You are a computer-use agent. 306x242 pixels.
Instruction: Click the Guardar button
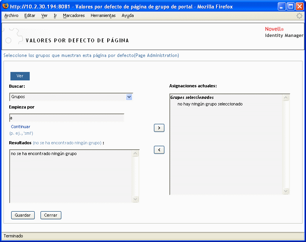(x=23, y=215)
